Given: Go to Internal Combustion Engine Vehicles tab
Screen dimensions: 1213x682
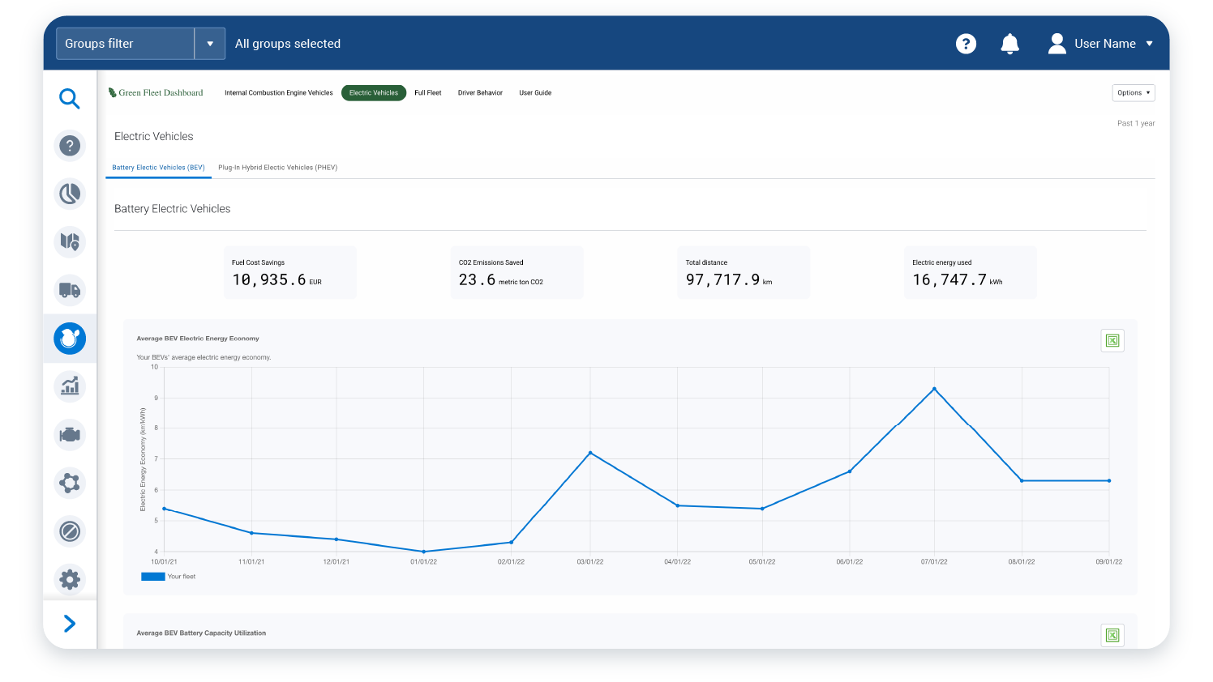Looking at the screenshot, I should 278,93.
